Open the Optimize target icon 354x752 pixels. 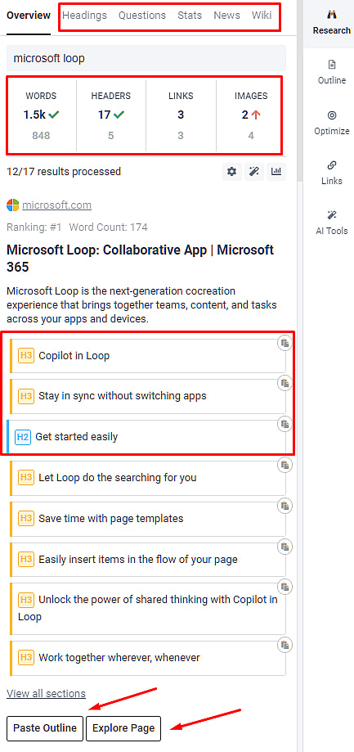point(332,115)
